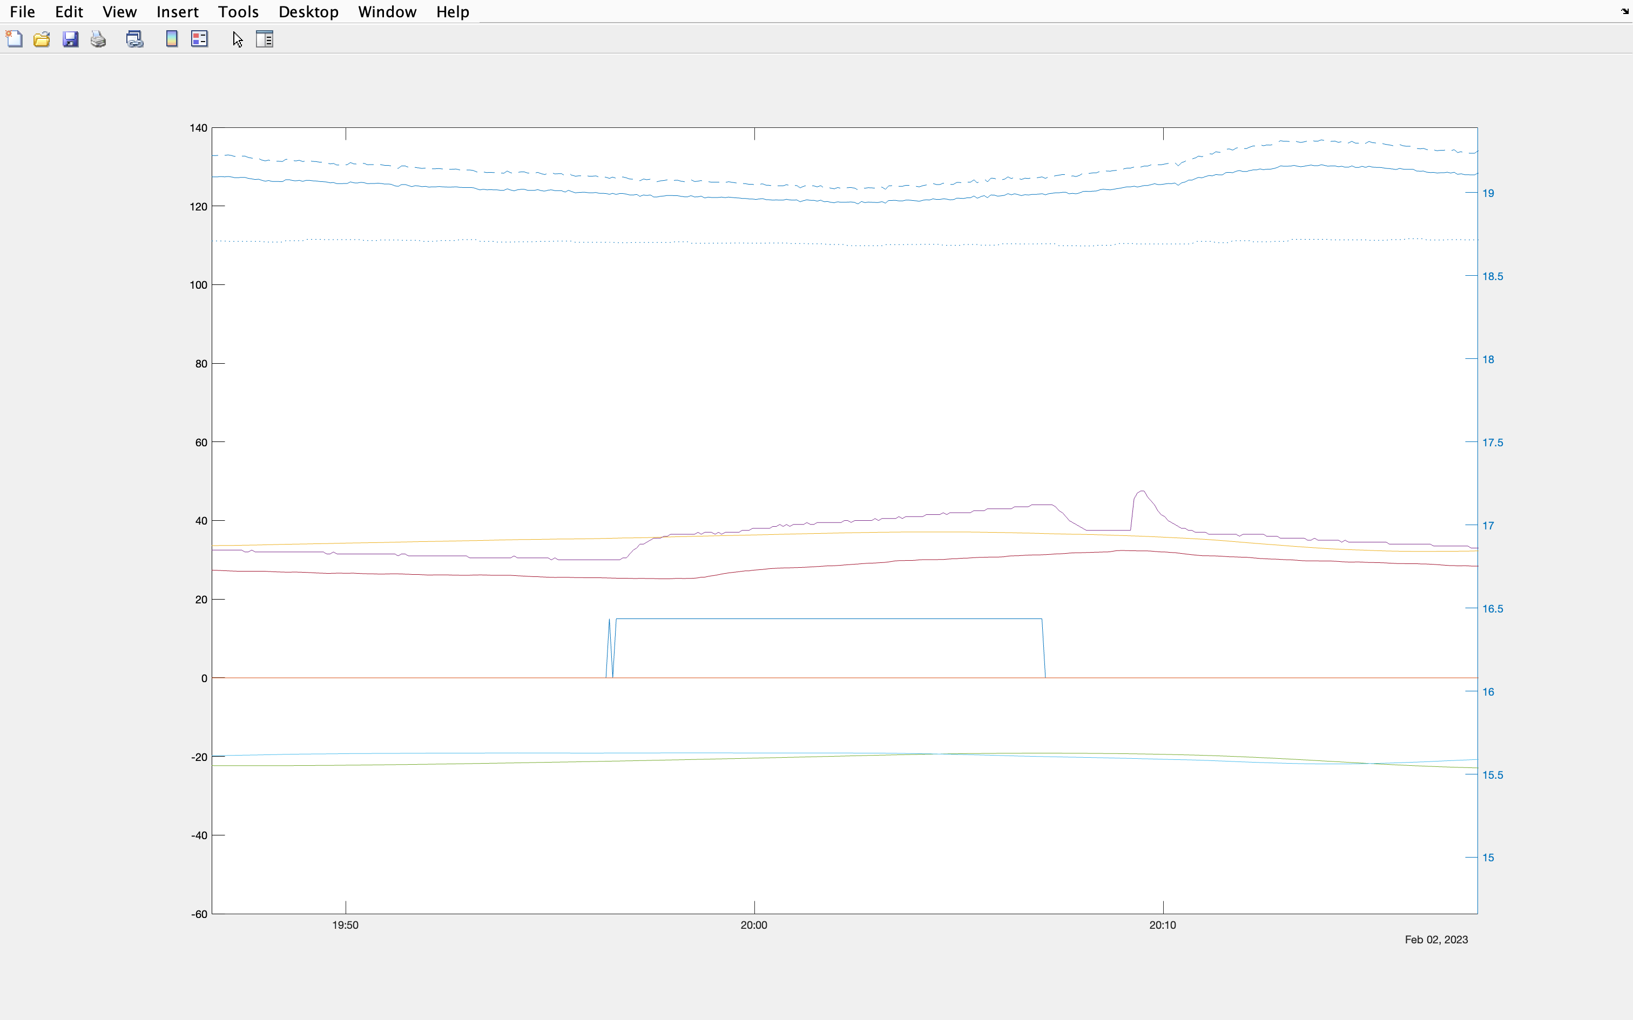Select the purple line's sharp peak
This screenshot has height=1020, width=1633.
[1141, 492]
